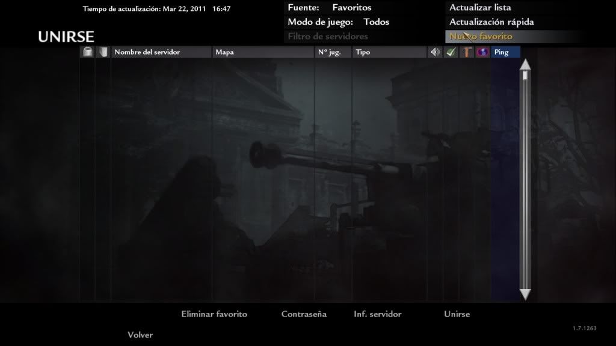Image resolution: width=616 pixels, height=346 pixels.
Task: Click Actualizar lista
Action: pyautogui.click(x=480, y=7)
